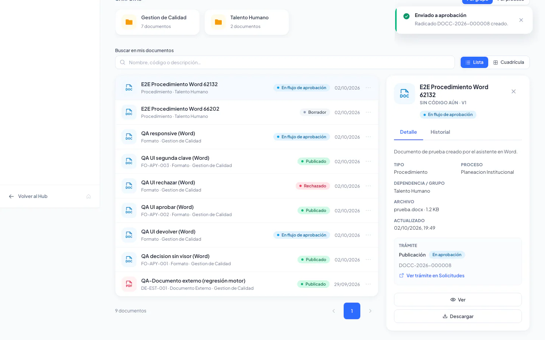This screenshot has width=545, height=340.
Task: Click the home icon beside Volver al Hub
Action: [89, 196]
